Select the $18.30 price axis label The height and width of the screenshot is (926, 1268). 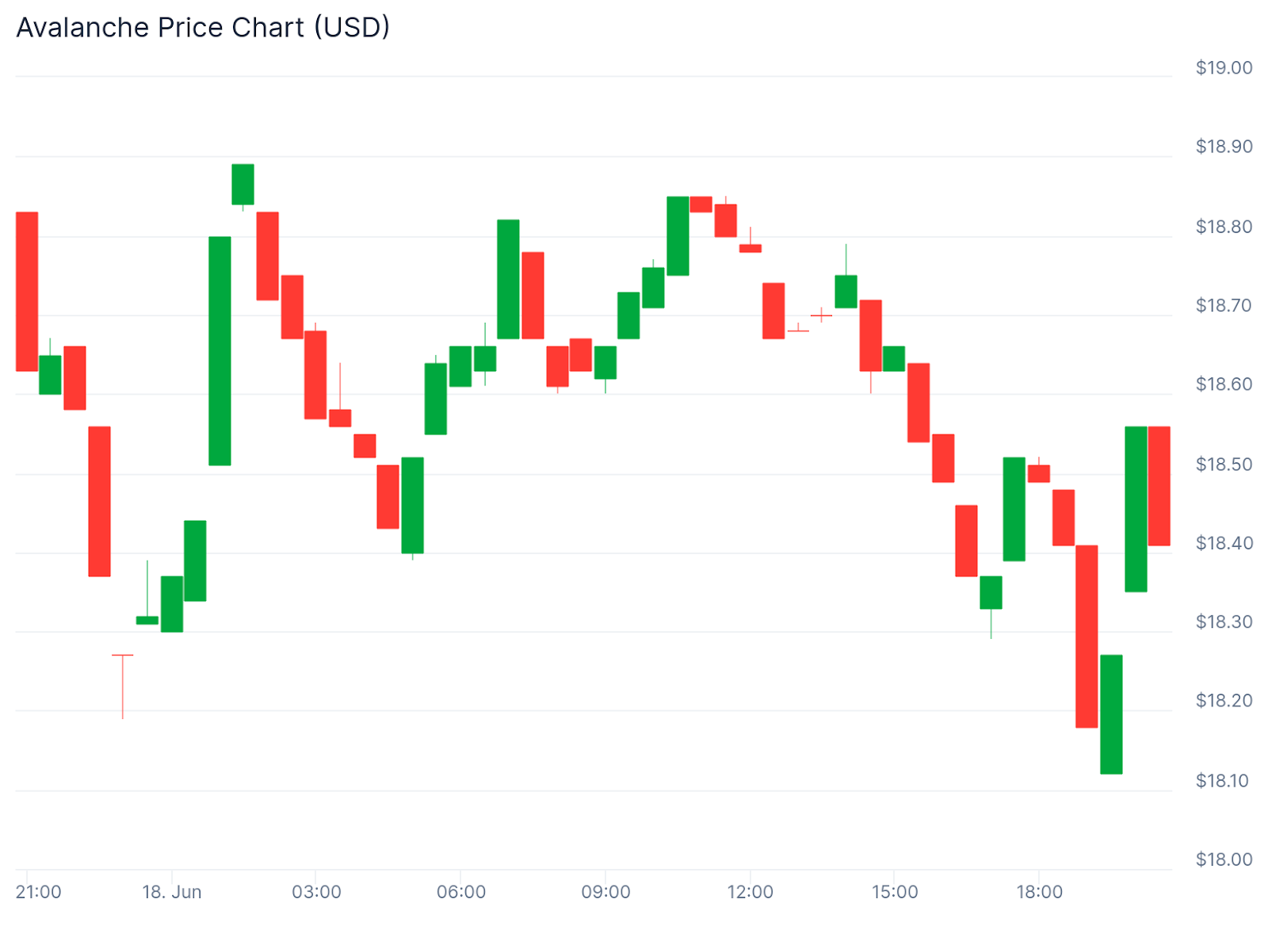[x=1224, y=622]
